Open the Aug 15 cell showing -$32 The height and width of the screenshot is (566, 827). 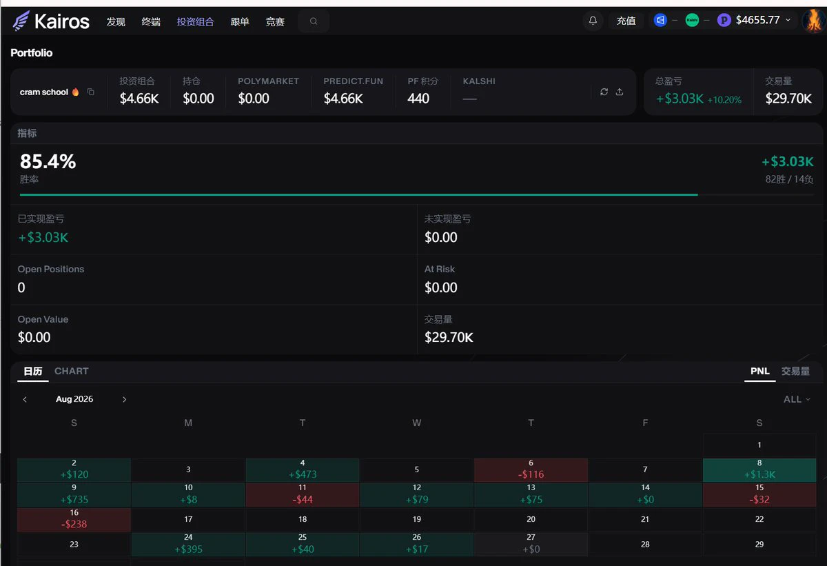759,494
